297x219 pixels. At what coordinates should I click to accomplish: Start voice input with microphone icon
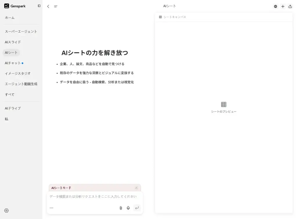(128, 208)
